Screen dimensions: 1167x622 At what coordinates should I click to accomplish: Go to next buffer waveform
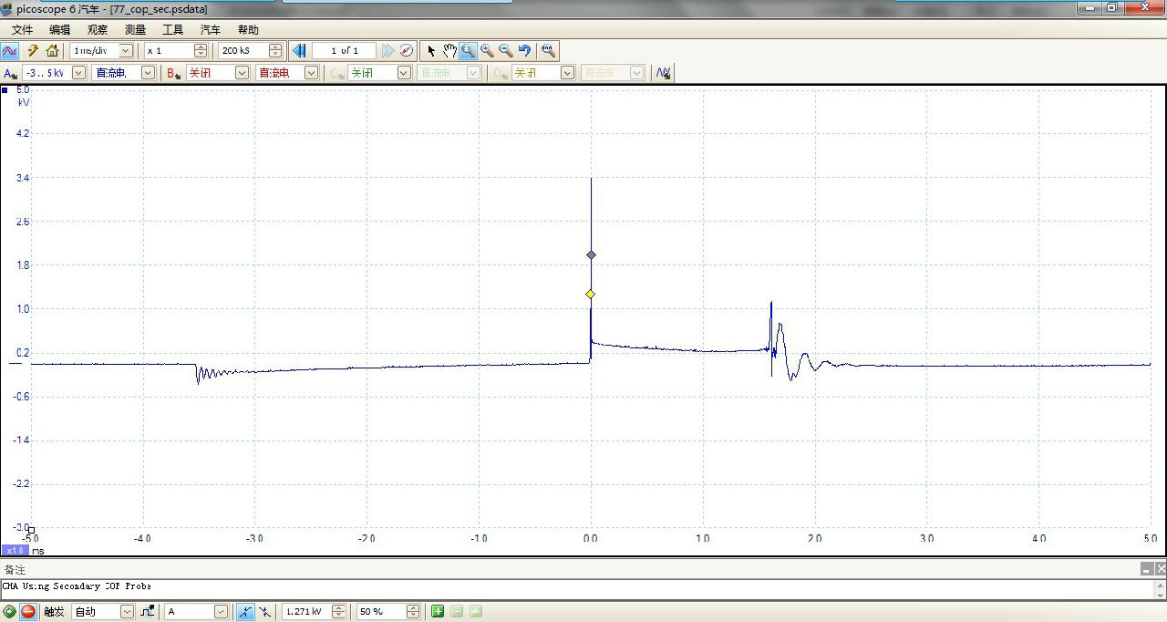387,51
